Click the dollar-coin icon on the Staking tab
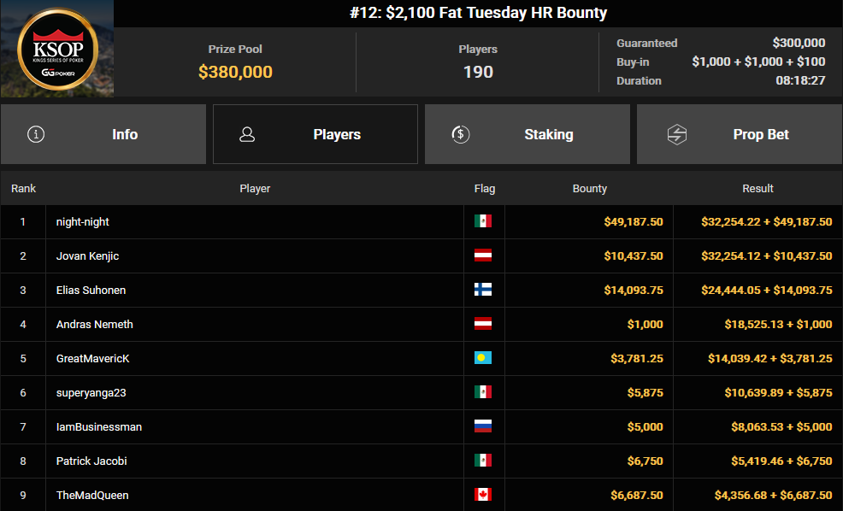843x511 pixels. [460, 134]
